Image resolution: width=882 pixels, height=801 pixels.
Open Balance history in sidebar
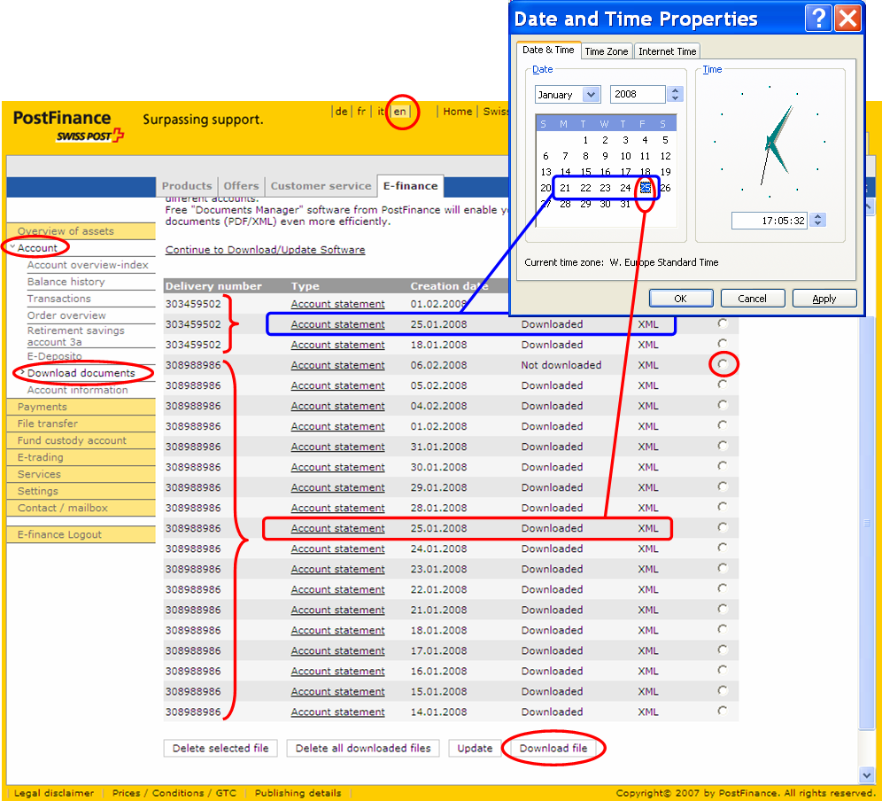click(66, 282)
